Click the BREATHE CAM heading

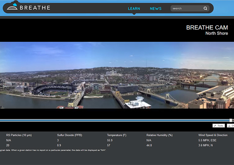(x=207, y=28)
